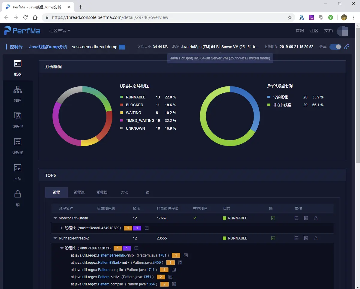Screen dimensions: 360x289
Task: Switch to the 线程池 tab in TOP5
Action: click(x=79, y=192)
